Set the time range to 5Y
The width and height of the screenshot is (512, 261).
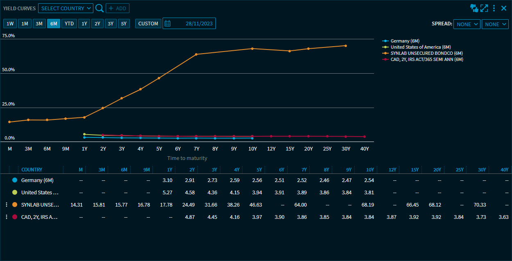pyautogui.click(x=124, y=24)
